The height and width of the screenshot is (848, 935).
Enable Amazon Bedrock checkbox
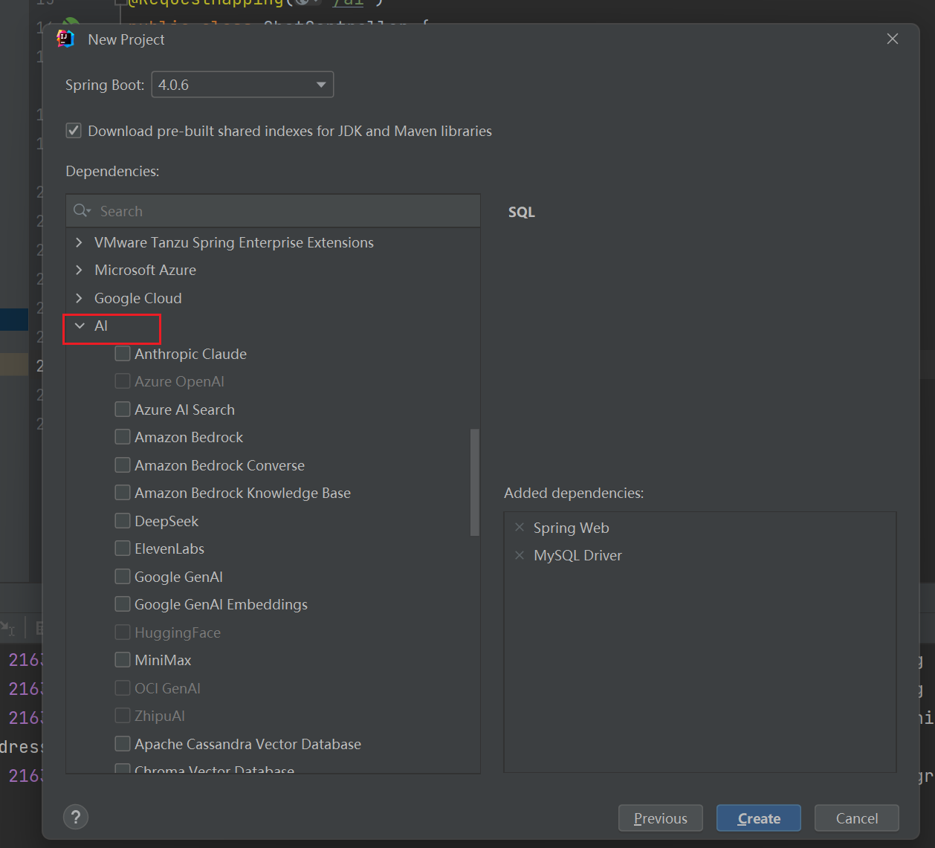pyautogui.click(x=123, y=437)
